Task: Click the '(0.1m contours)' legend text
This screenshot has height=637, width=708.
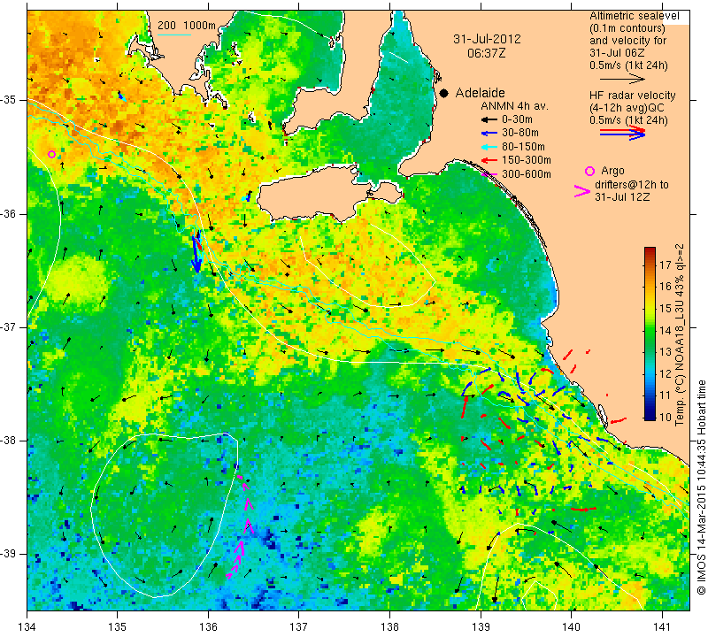Action: (627, 28)
